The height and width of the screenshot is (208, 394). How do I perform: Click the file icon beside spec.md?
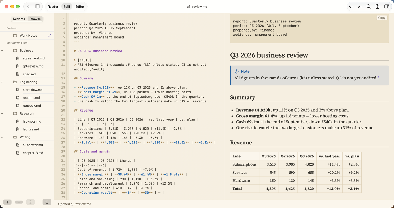tap(18, 74)
